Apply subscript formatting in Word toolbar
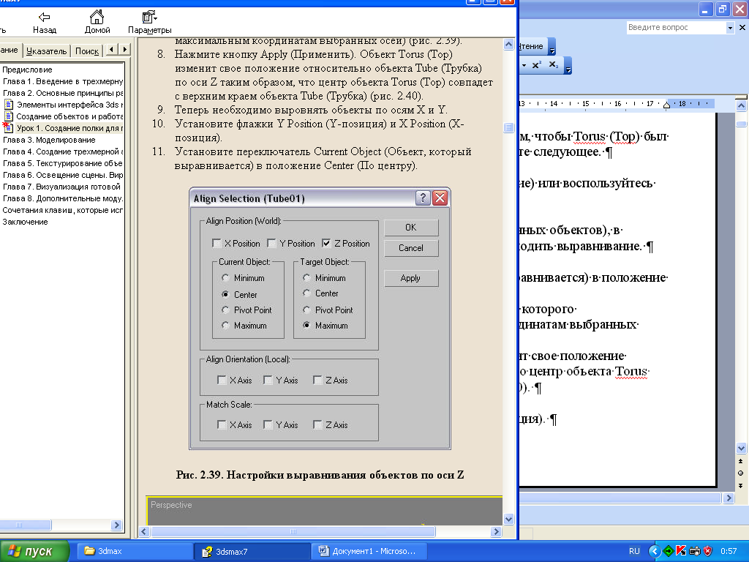Viewport: 749px width, 562px height. pos(554,64)
